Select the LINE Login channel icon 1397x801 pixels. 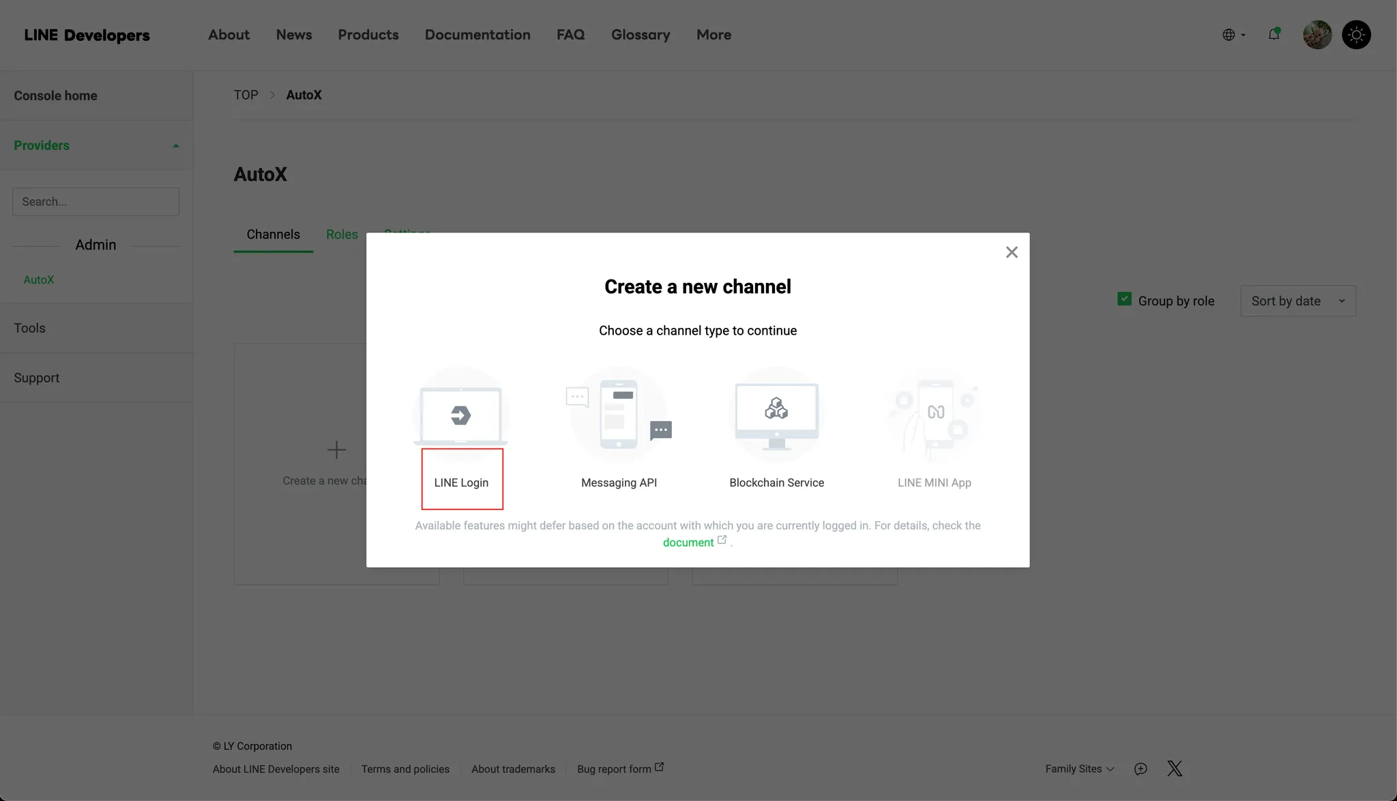pos(460,415)
